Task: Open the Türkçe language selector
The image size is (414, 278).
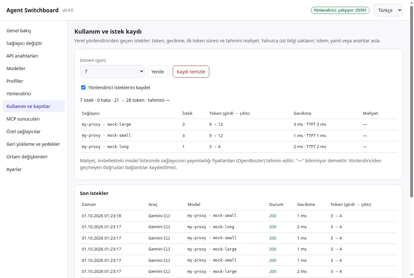Action: coord(388,10)
